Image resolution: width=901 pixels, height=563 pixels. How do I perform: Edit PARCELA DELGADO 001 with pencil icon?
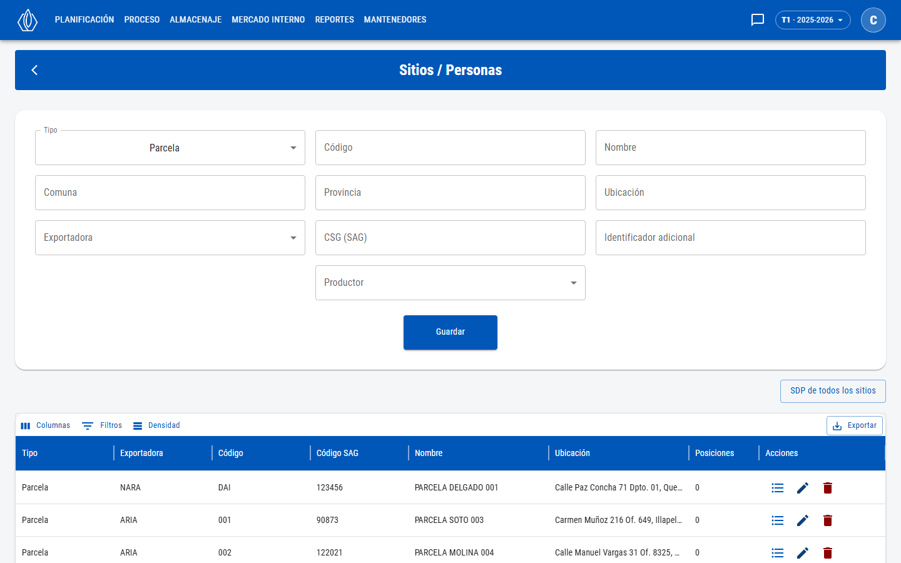803,488
